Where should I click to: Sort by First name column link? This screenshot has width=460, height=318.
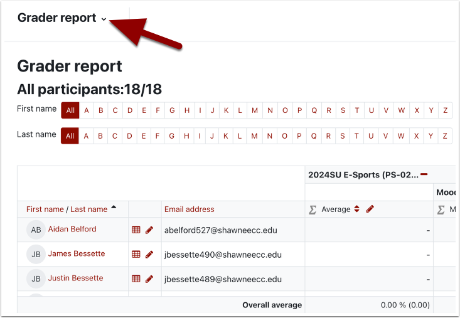45,209
